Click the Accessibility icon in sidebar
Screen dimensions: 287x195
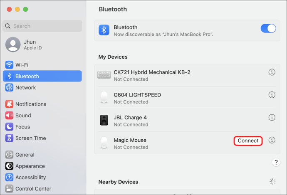pos(9,178)
